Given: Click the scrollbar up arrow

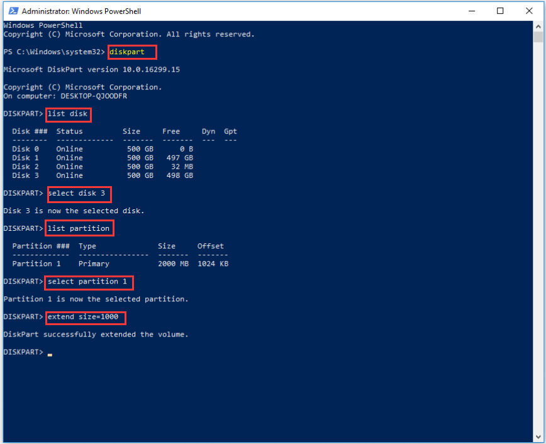Looking at the screenshot, I should [x=538, y=26].
